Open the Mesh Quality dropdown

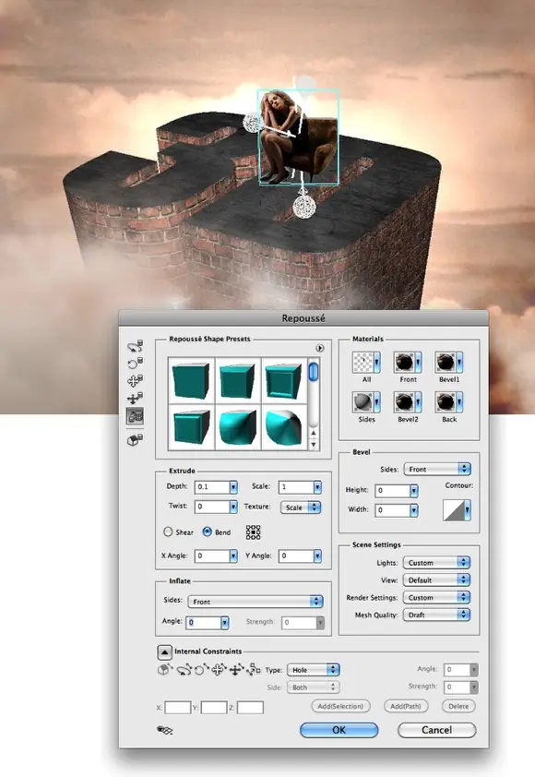tap(436, 615)
